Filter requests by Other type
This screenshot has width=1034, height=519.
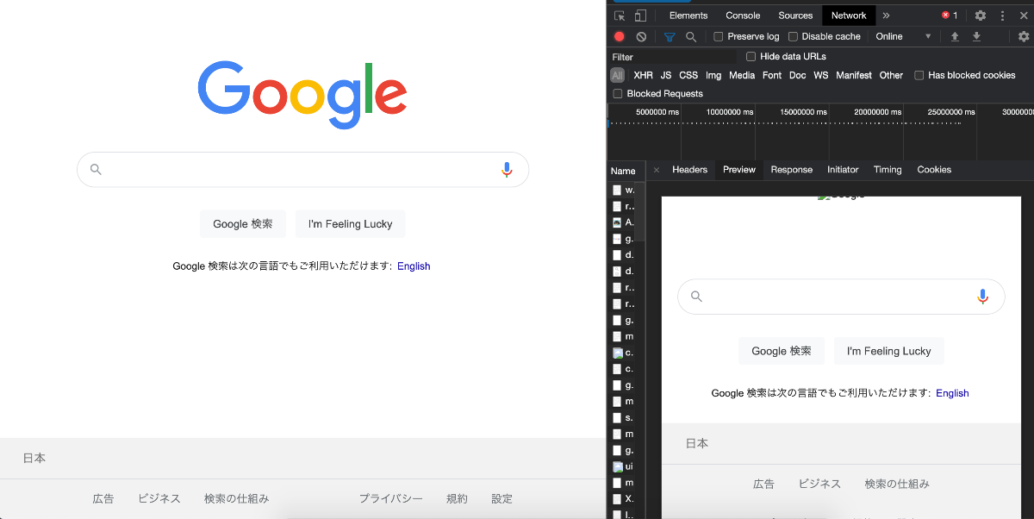(891, 75)
